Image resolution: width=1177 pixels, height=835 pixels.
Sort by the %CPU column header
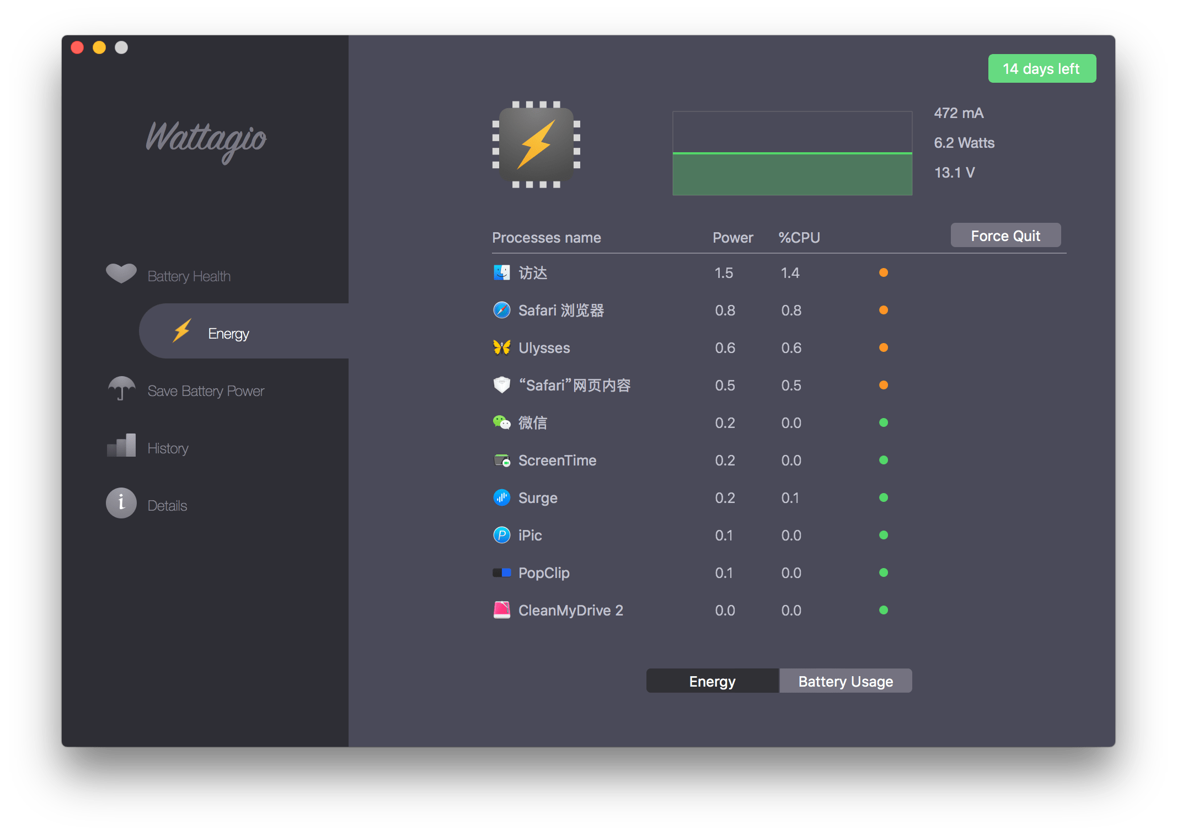pyautogui.click(x=799, y=237)
